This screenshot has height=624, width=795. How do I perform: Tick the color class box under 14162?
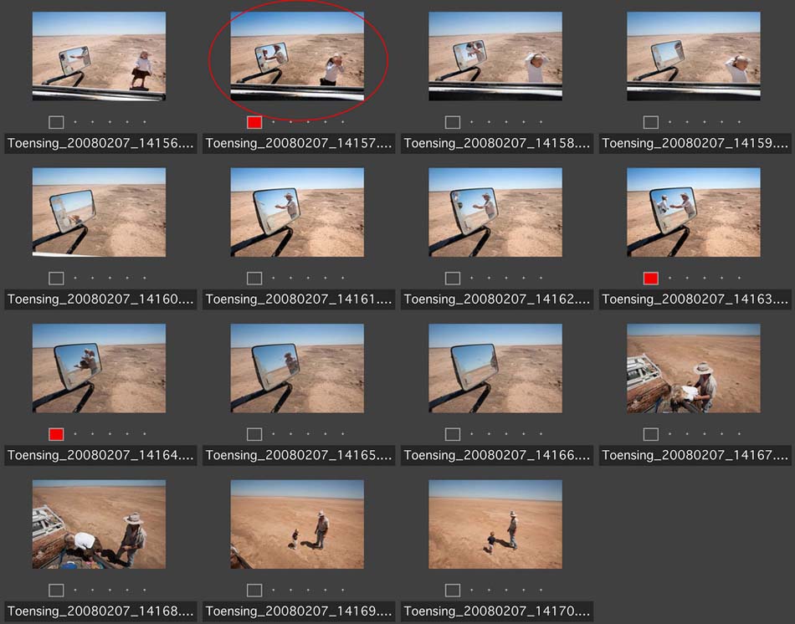point(453,279)
